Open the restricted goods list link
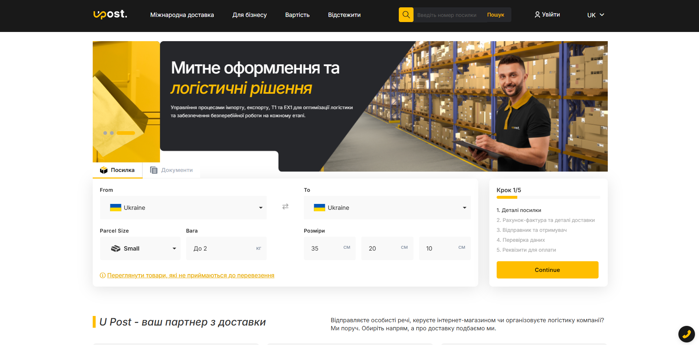699x345 pixels. pos(191,275)
